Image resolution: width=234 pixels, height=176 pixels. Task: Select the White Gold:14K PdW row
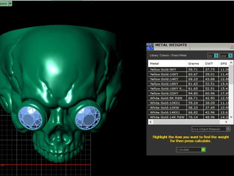point(189,117)
